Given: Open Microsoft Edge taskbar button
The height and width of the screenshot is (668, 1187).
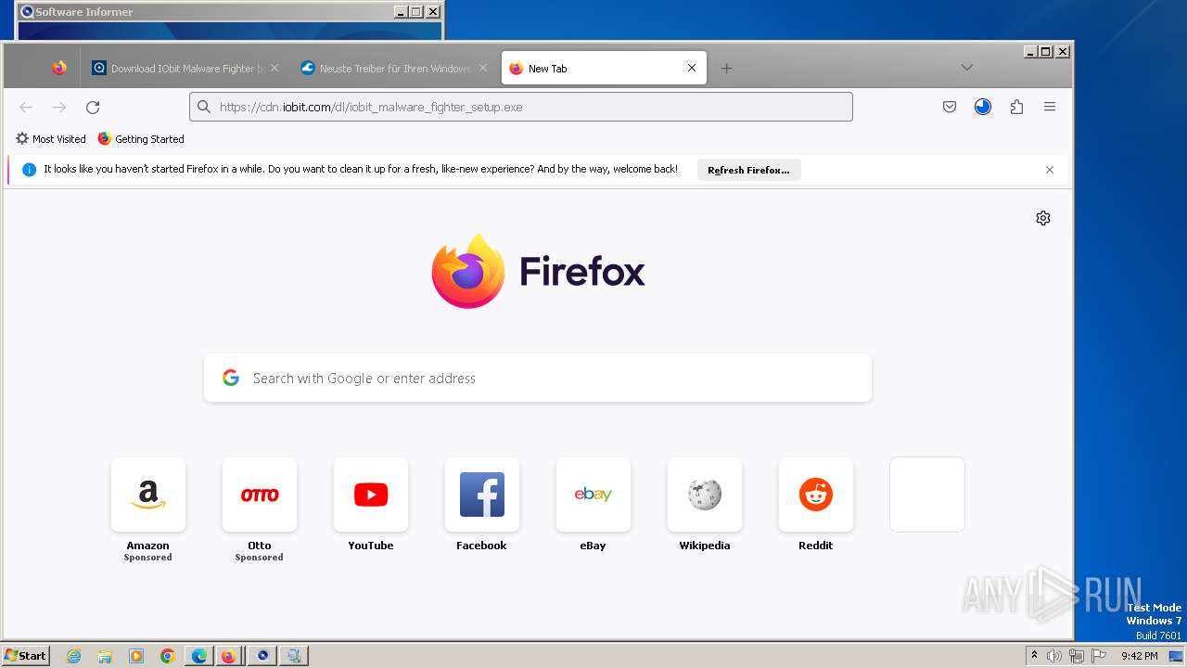Looking at the screenshot, I should [x=199, y=656].
